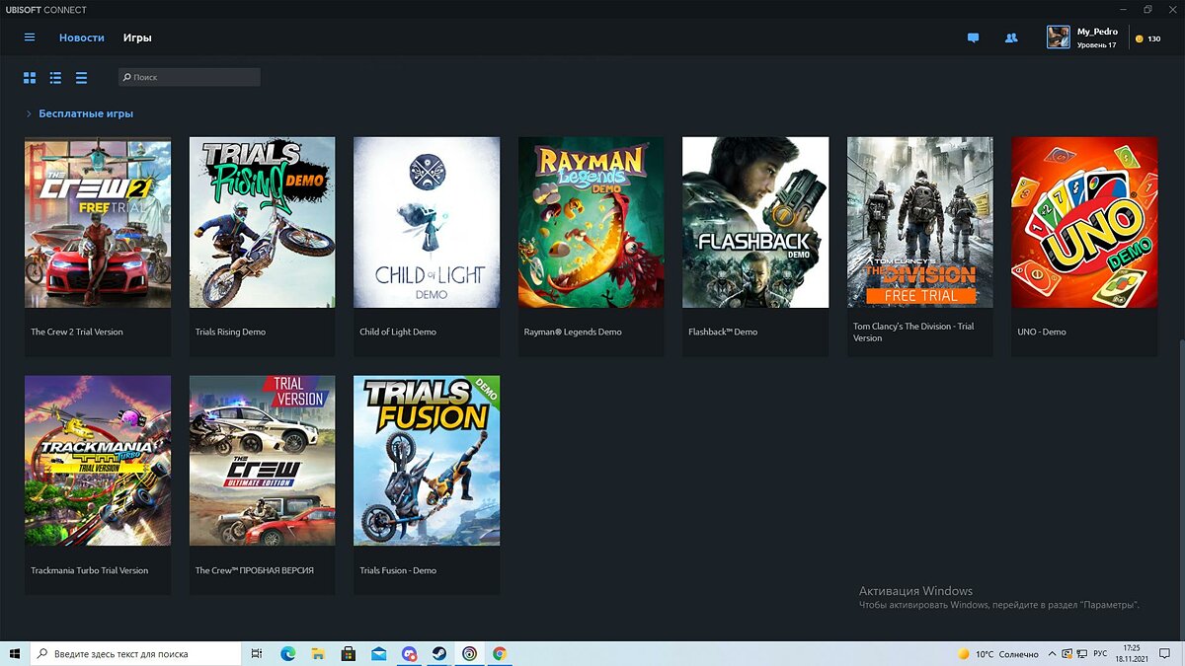Click the My_Pedro profile avatar
The image size is (1185, 666).
[x=1058, y=37]
